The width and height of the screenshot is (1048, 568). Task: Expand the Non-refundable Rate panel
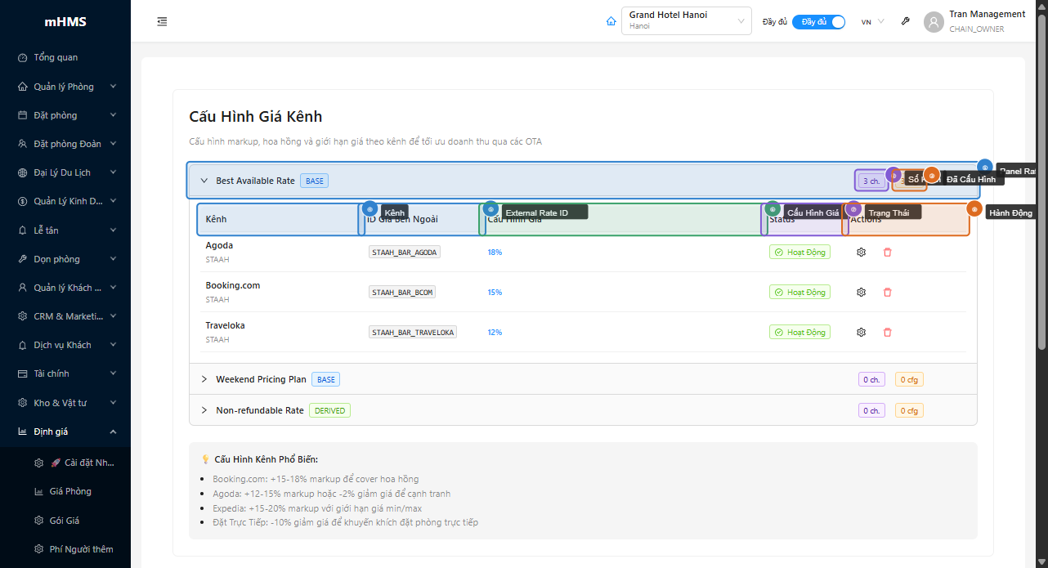point(204,410)
